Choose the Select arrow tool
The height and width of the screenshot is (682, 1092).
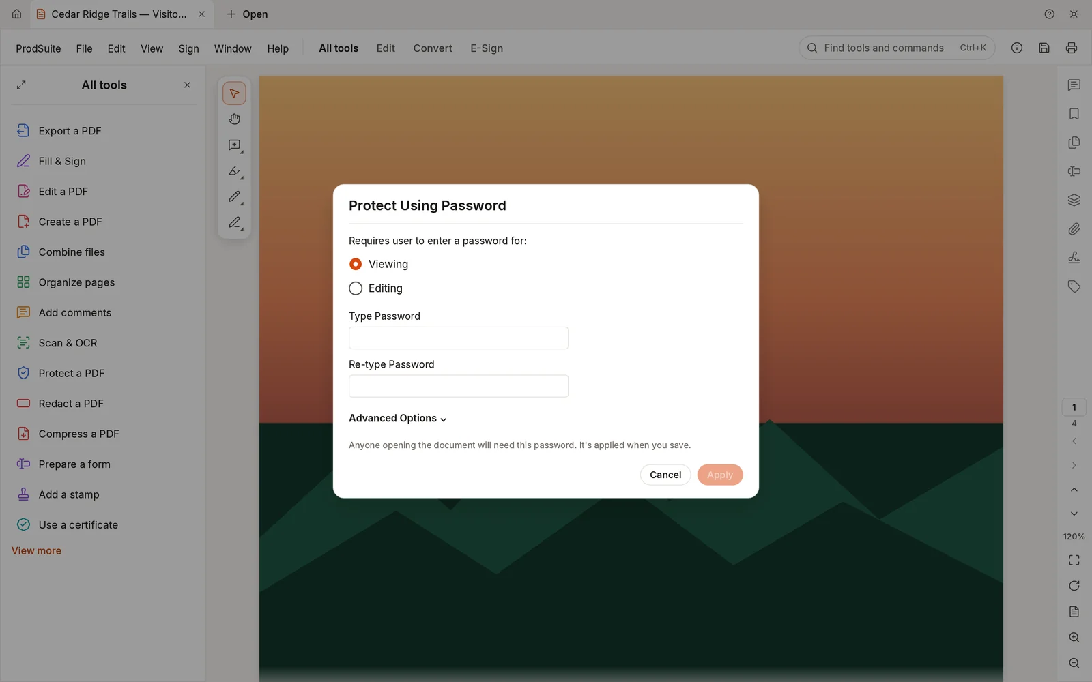point(234,93)
